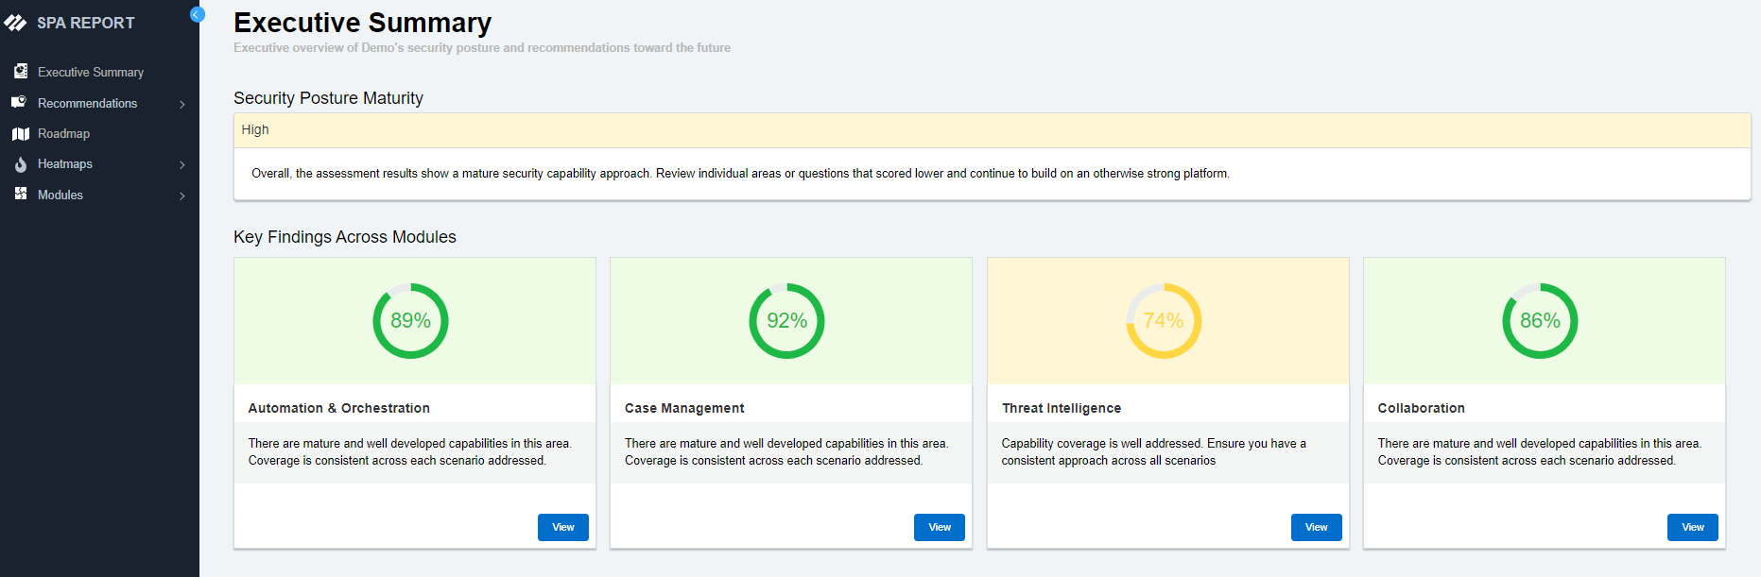View the Automation & Orchestration module
This screenshot has height=577, width=1761.
click(x=562, y=527)
